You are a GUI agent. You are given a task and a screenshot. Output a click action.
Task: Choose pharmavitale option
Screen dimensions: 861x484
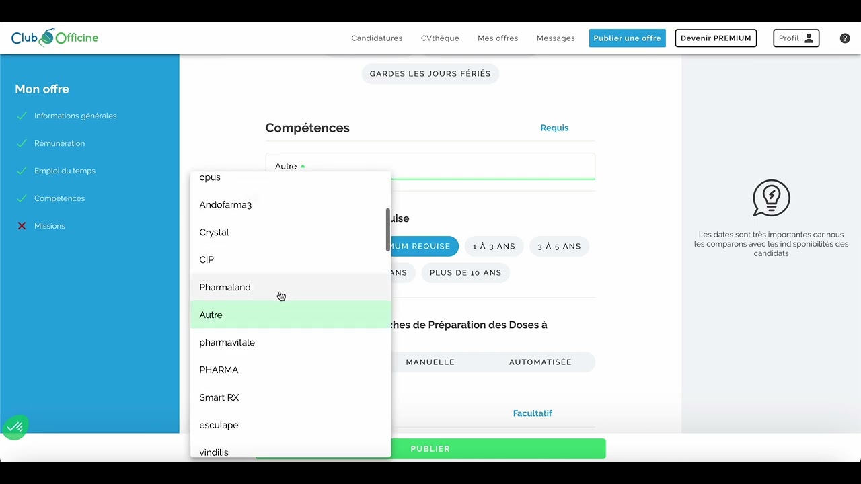pos(291,343)
